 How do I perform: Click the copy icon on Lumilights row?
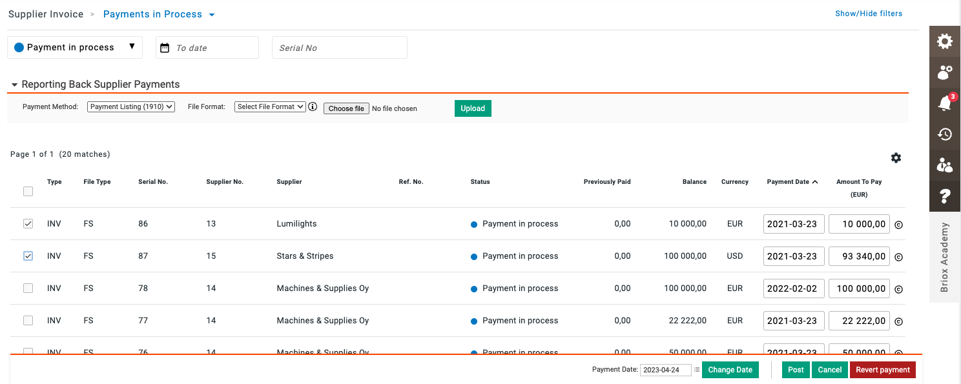[898, 225]
